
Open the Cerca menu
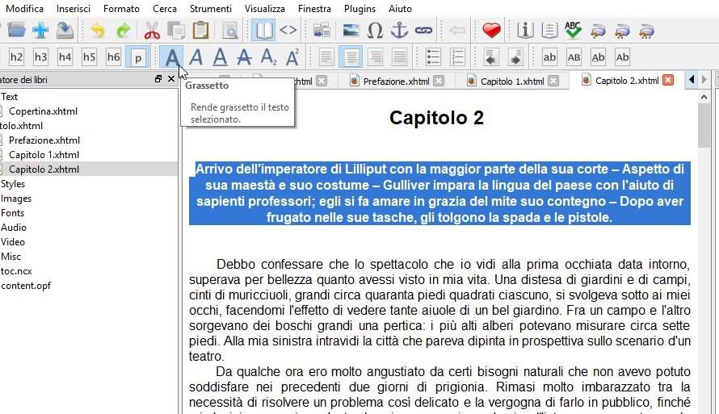tap(165, 9)
